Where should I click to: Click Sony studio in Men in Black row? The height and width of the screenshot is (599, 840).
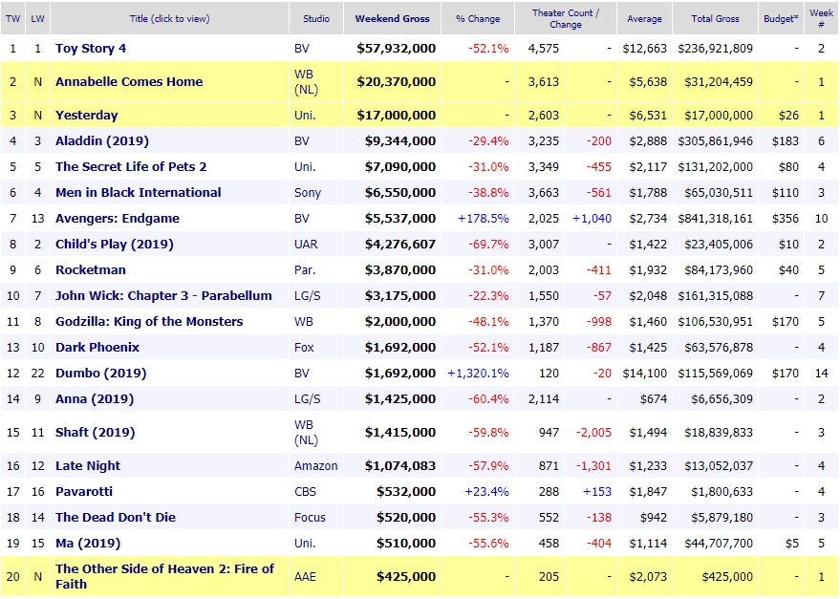pyautogui.click(x=308, y=192)
